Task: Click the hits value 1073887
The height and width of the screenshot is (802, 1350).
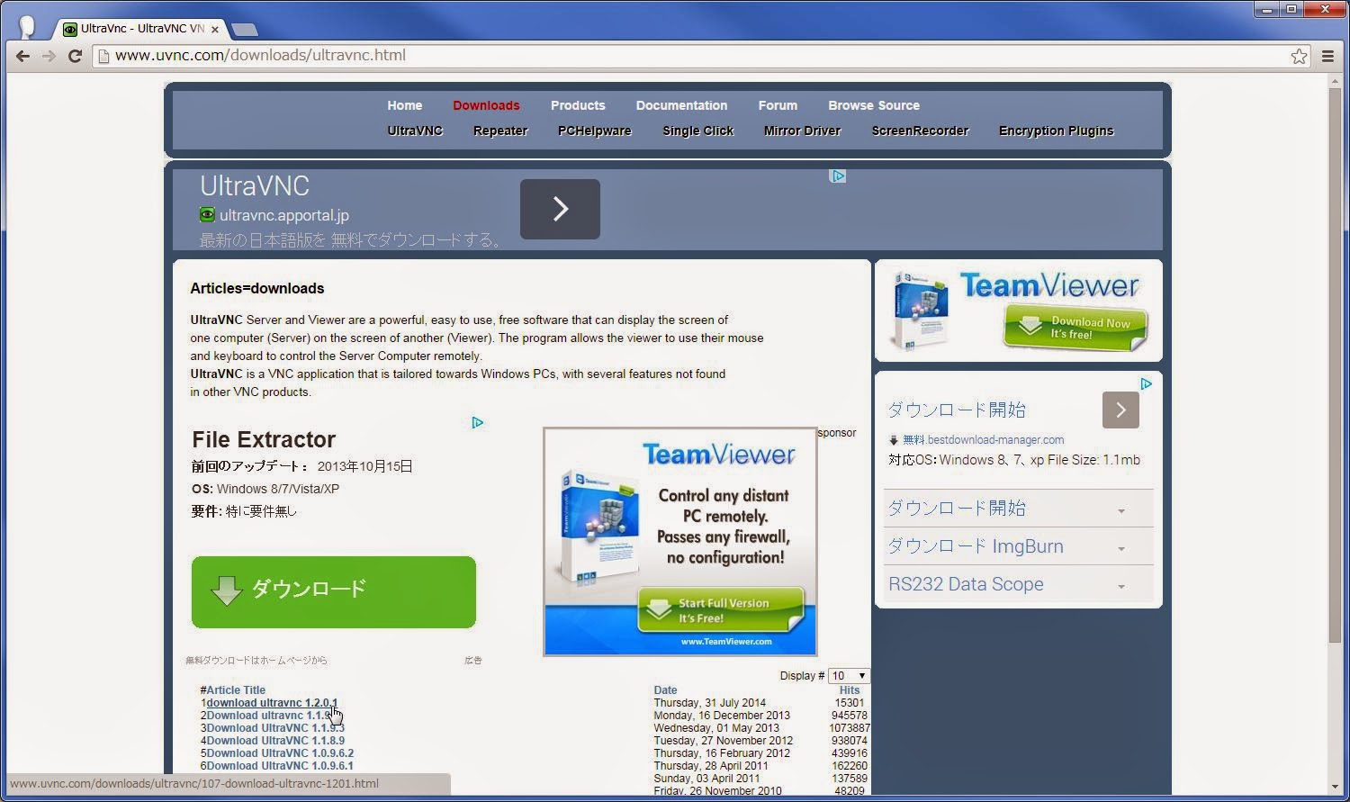Action: point(850,728)
